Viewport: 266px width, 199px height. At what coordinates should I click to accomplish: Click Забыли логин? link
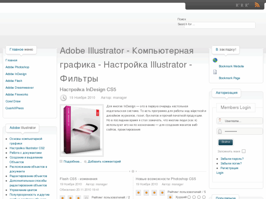231,164
